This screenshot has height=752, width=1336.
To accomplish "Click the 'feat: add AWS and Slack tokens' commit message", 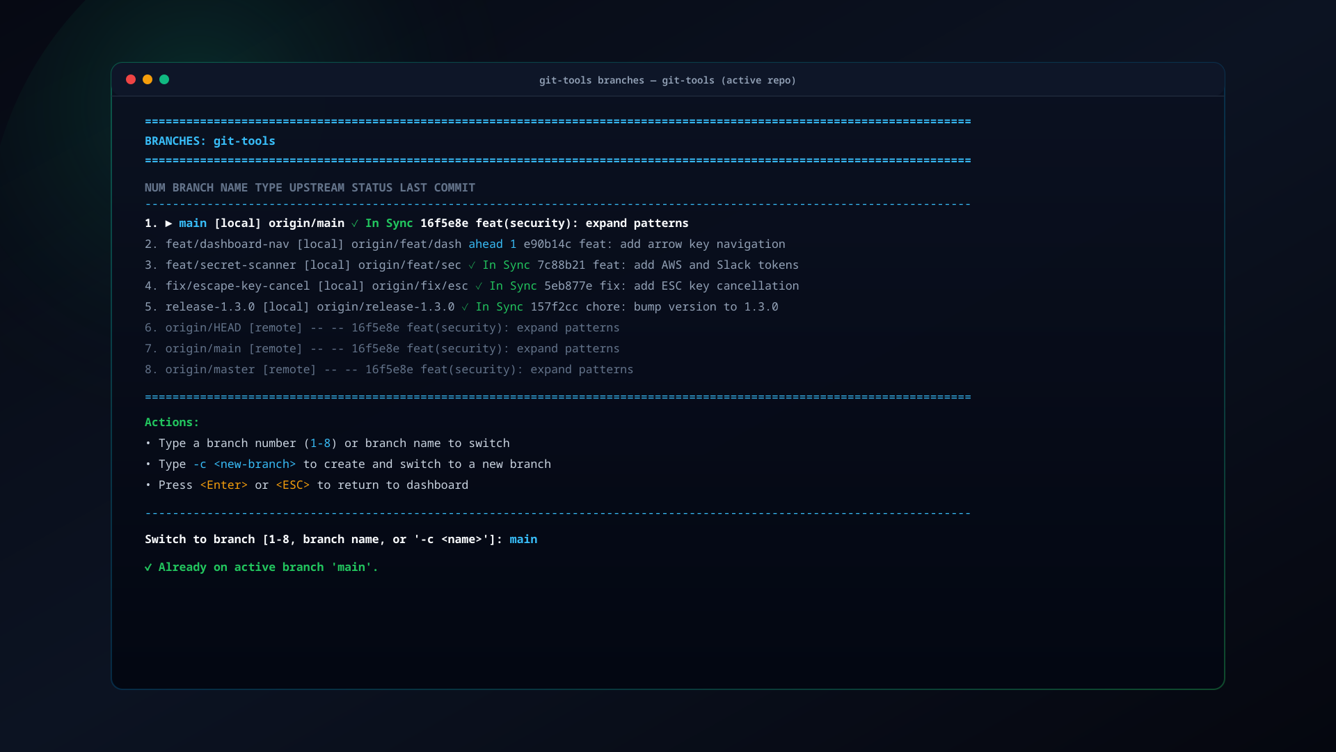I will 696,265.
